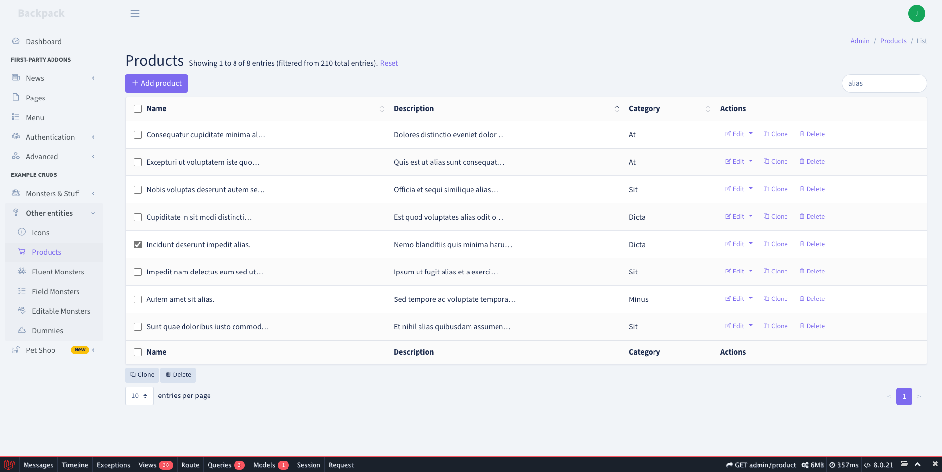Uncheck the Incidunt deserunt impedit alias row

point(138,245)
